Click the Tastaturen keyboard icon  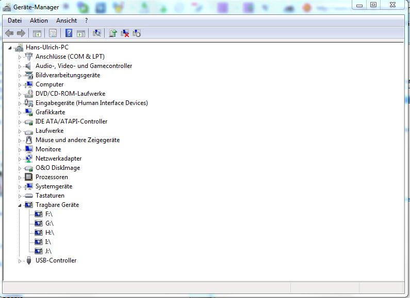[x=29, y=196]
